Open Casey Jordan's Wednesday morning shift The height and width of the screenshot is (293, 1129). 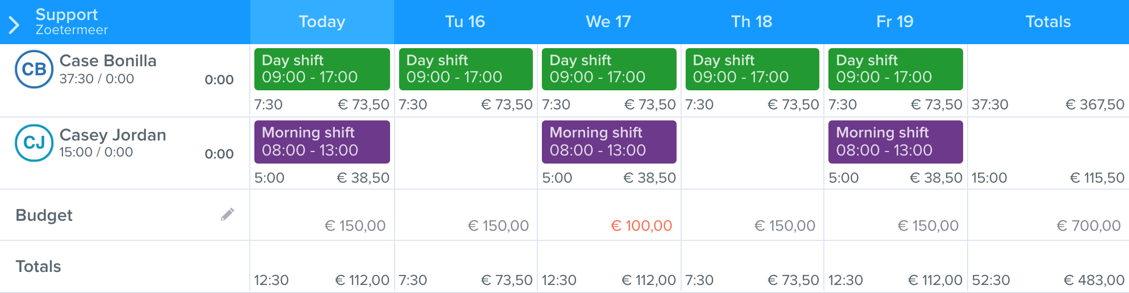(609, 142)
